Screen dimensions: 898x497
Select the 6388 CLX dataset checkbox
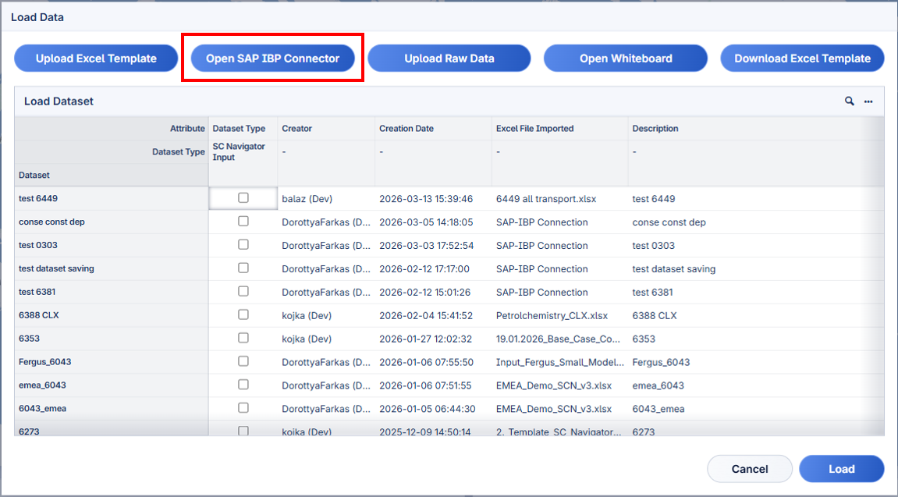tap(243, 314)
